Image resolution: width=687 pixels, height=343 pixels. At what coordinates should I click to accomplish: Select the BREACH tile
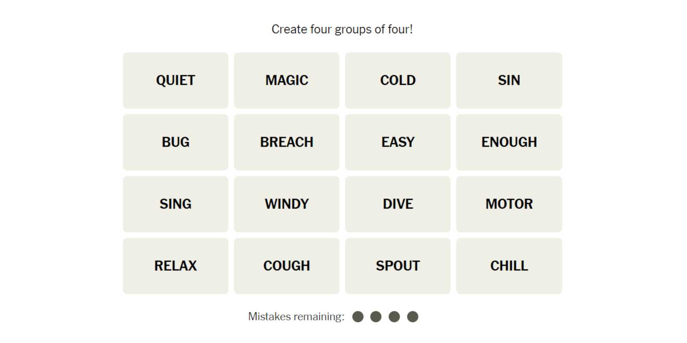pos(286,142)
